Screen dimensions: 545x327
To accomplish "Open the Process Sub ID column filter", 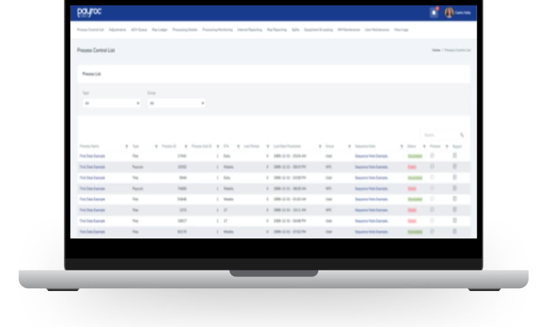I will click(x=217, y=146).
